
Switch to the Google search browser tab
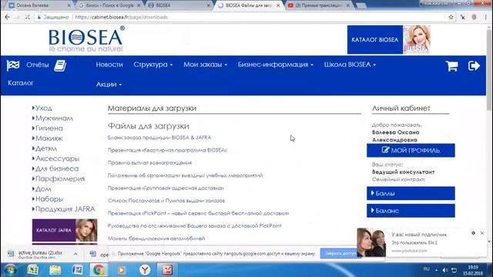(109, 5)
